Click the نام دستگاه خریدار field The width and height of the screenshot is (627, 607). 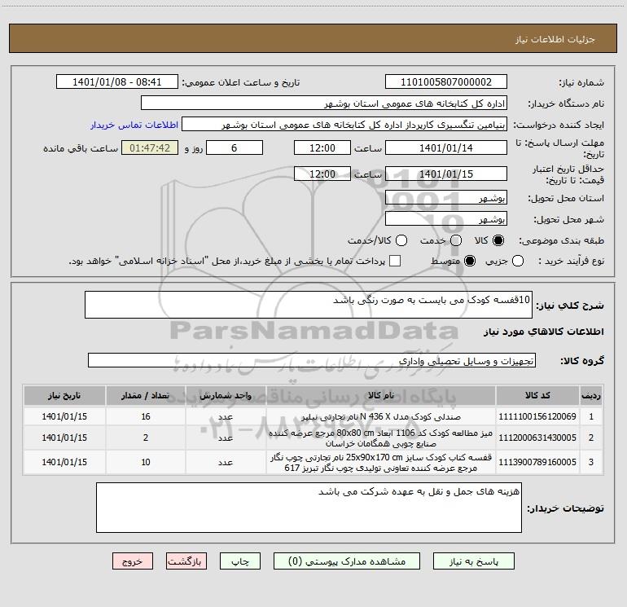[x=324, y=103]
